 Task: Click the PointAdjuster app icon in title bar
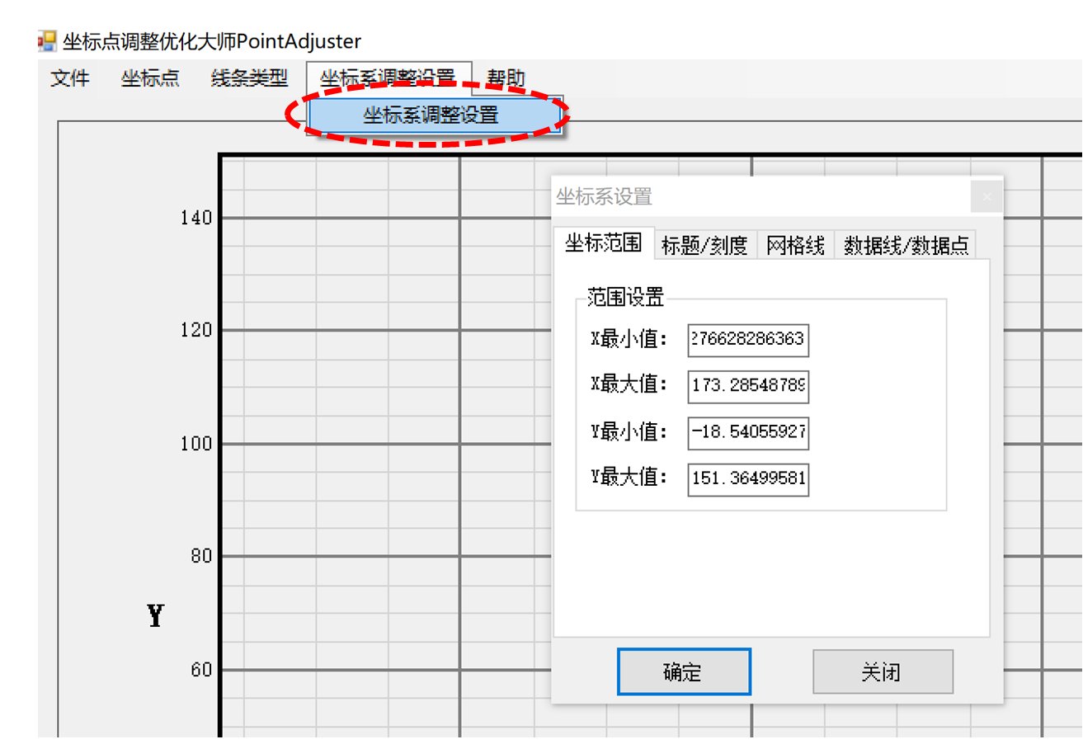[48, 40]
